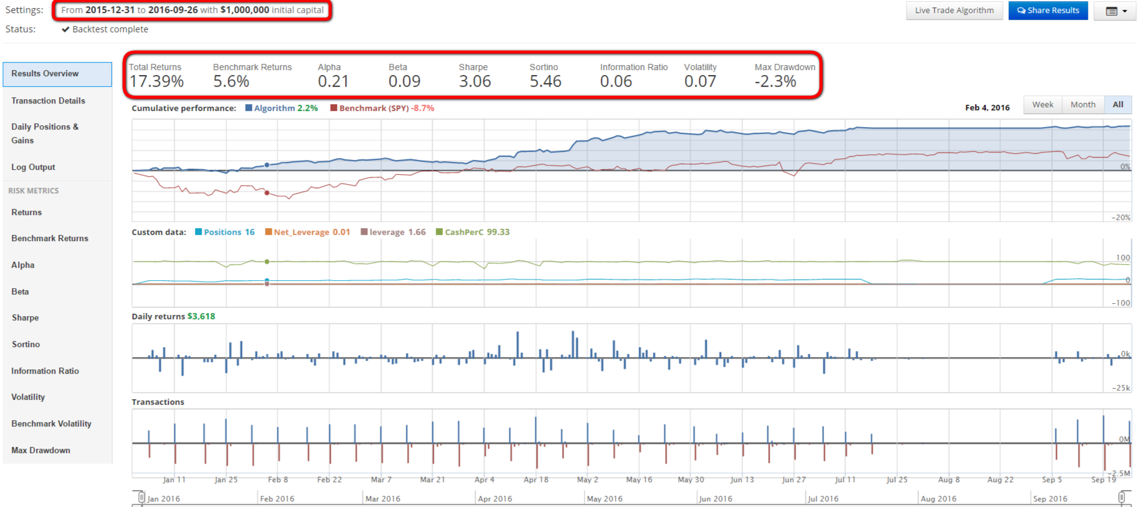
Task: Toggle blue Algorithm legend swatch
Action: 249,108
